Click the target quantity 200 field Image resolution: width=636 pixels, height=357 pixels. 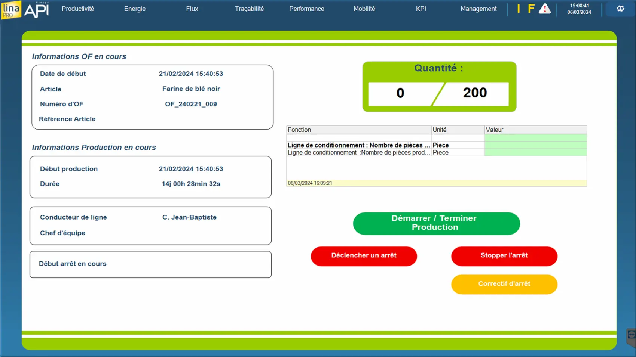pyautogui.click(x=475, y=93)
